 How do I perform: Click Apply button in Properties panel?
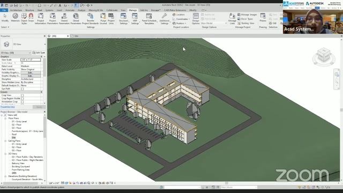pyautogui.click(x=39, y=107)
